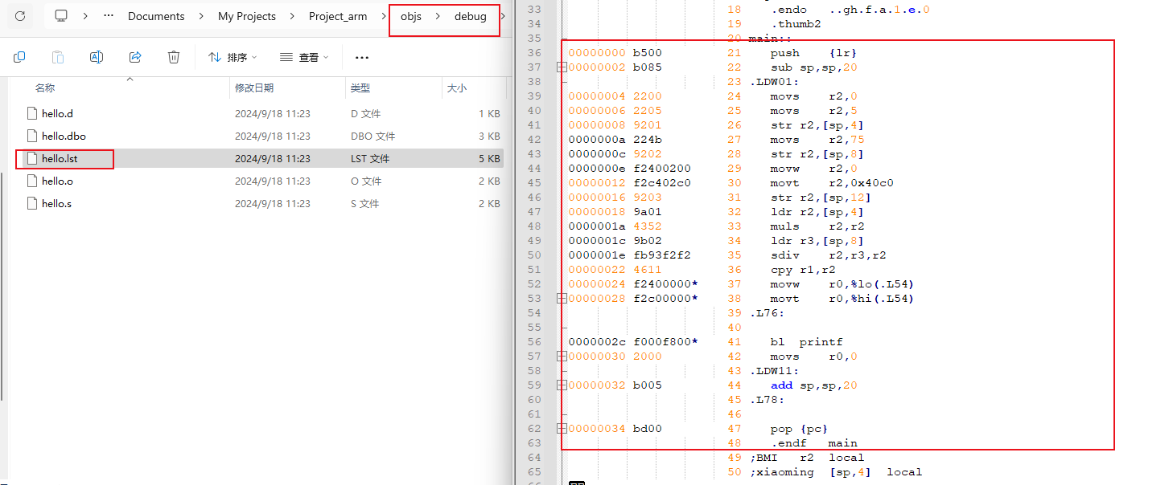
Task: Click the Share icon in toolbar
Action: tap(135, 57)
